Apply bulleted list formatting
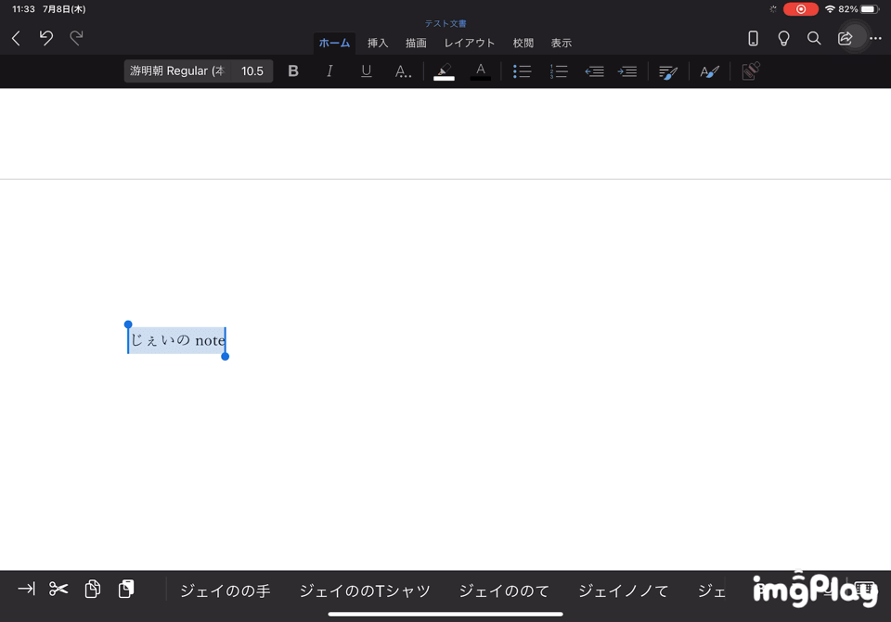 [x=522, y=70]
